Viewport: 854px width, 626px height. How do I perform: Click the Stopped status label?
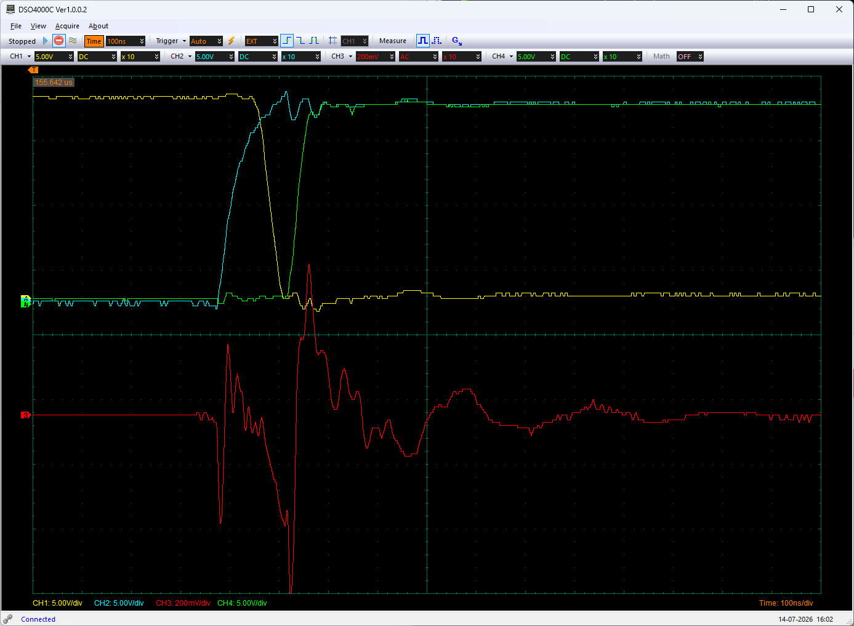(x=22, y=41)
